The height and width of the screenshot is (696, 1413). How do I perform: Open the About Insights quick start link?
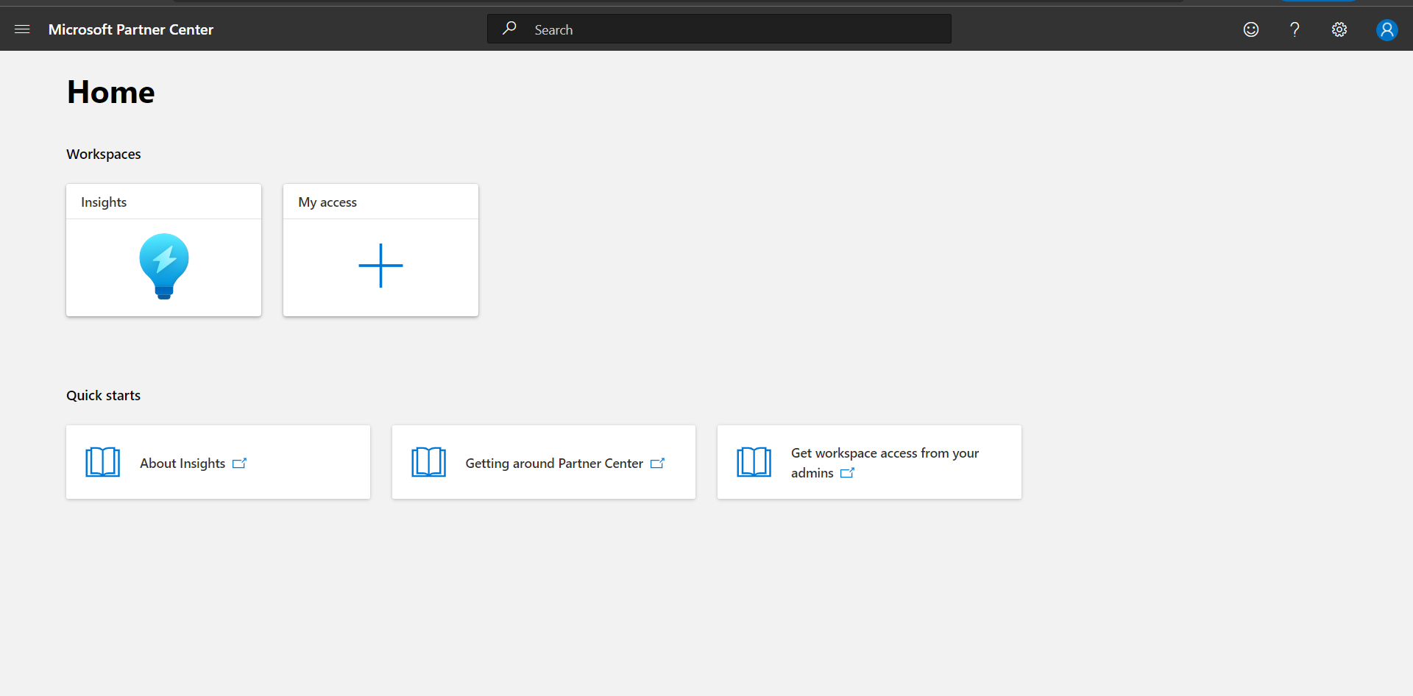(183, 464)
